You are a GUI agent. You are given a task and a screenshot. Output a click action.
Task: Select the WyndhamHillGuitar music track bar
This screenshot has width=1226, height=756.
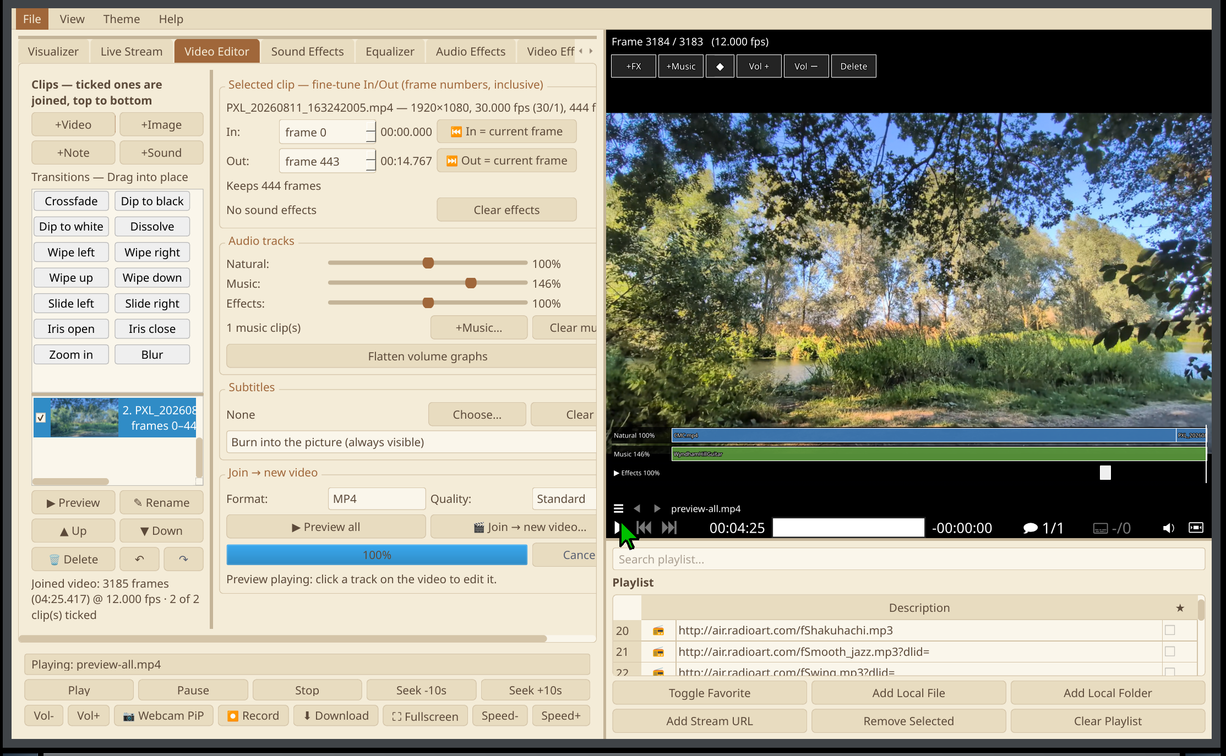pos(939,454)
